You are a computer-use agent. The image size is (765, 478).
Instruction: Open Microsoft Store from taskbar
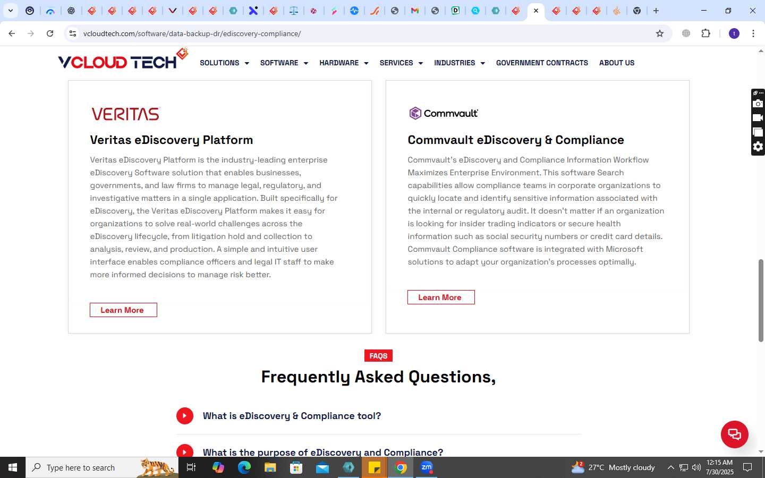click(x=296, y=467)
